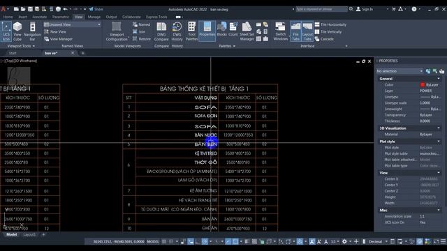The width and height of the screenshot is (447, 251).
Task: Switch to the Model tab
Action: 11,234
